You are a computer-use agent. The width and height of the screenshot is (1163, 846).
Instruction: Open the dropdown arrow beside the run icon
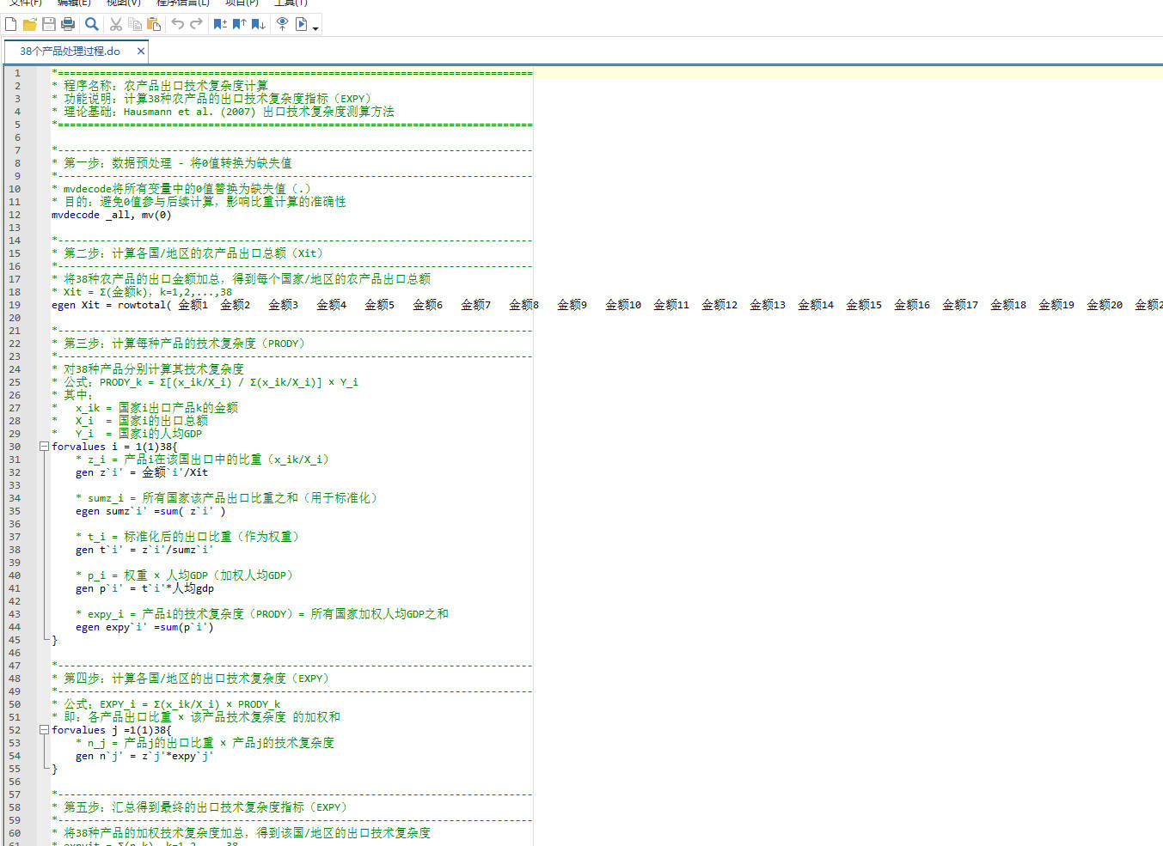[315, 28]
